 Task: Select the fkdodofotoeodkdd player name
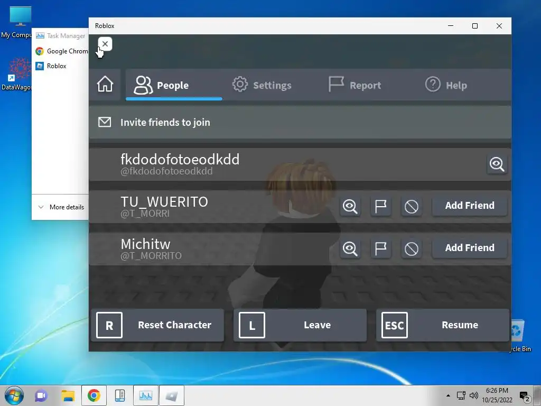click(x=180, y=160)
